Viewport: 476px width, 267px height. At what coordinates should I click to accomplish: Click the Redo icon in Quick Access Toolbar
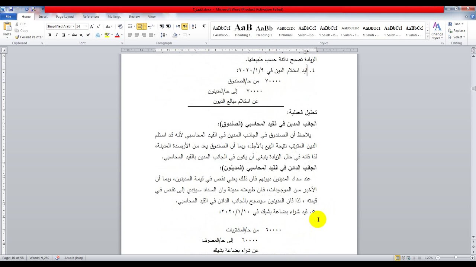point(27,9)
